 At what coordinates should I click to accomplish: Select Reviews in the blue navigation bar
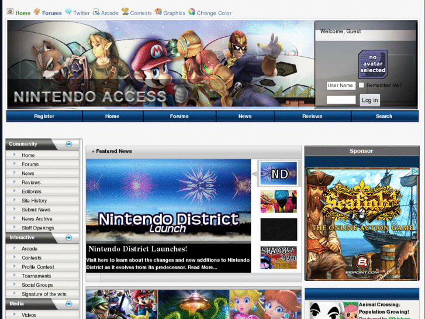click(x=312, y=116)
